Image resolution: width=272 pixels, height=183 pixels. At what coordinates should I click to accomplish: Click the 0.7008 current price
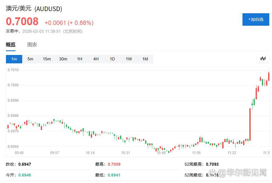tap(22, 21)
